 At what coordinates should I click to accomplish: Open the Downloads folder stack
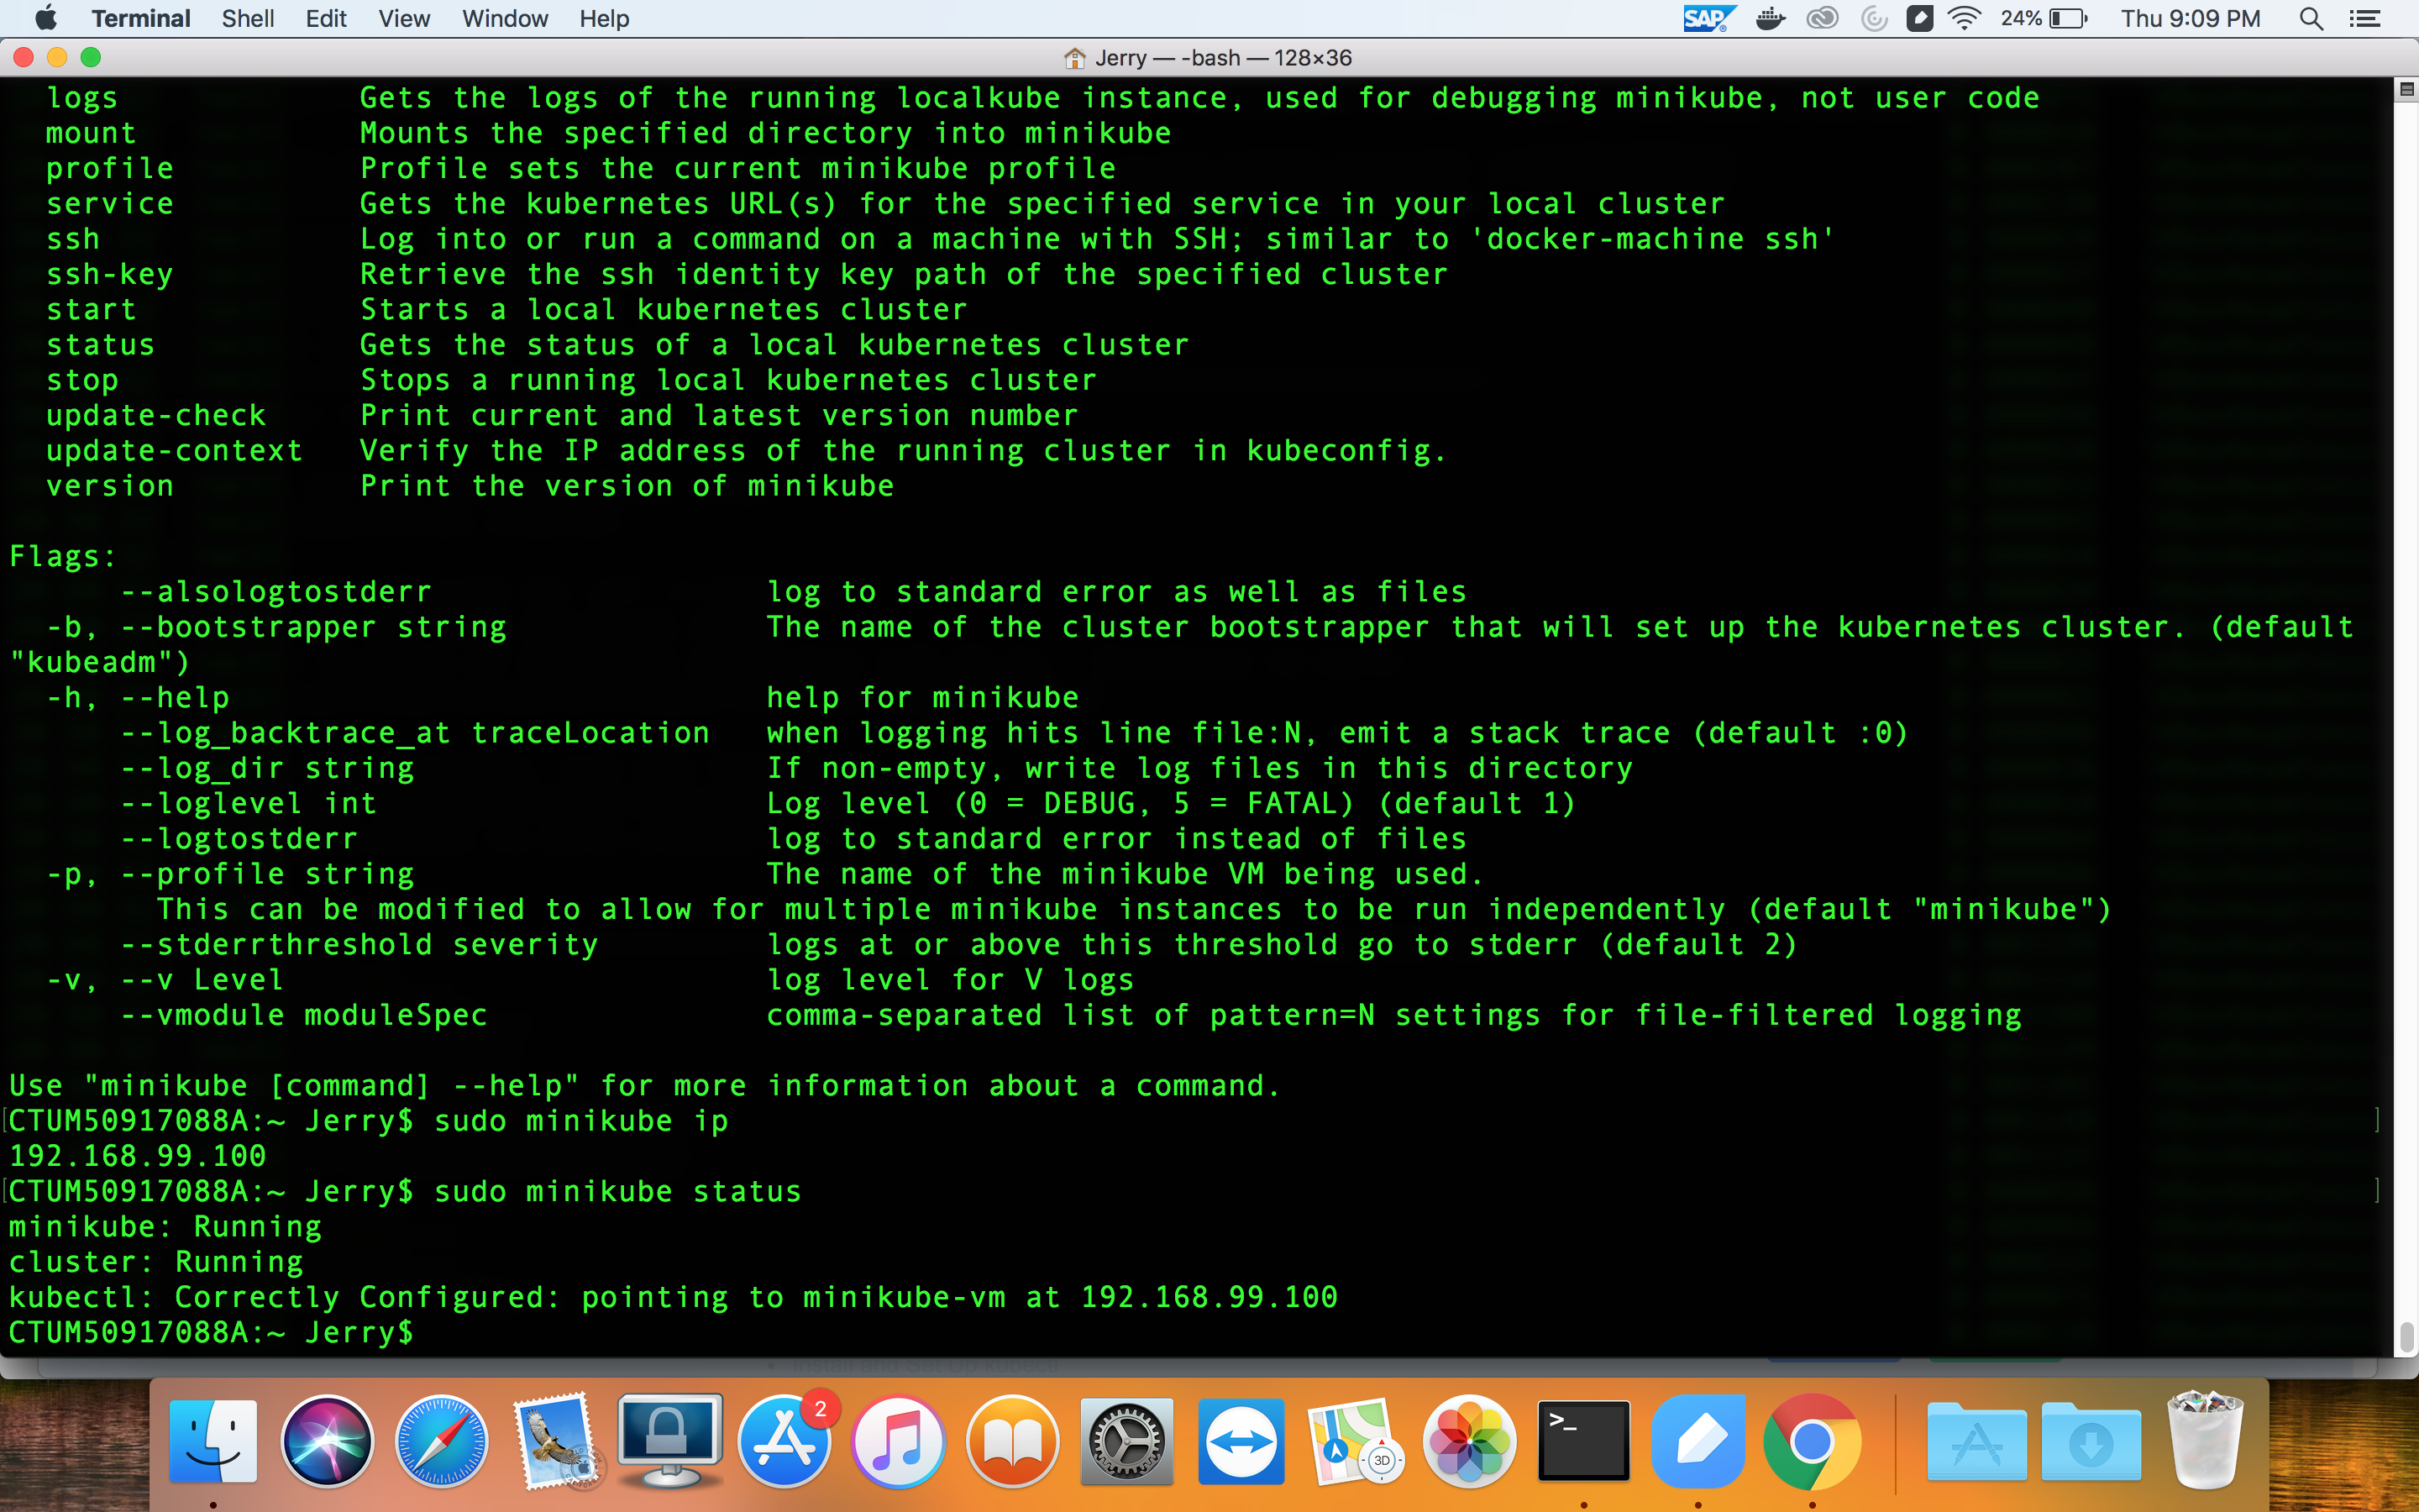click(x=2090, y=1441)
